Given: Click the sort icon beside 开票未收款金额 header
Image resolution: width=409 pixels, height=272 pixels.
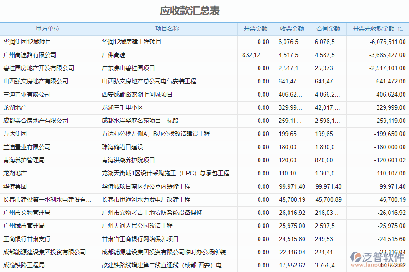Looking at the screenshot, I should pyautogui.click(x=401, y=29).
